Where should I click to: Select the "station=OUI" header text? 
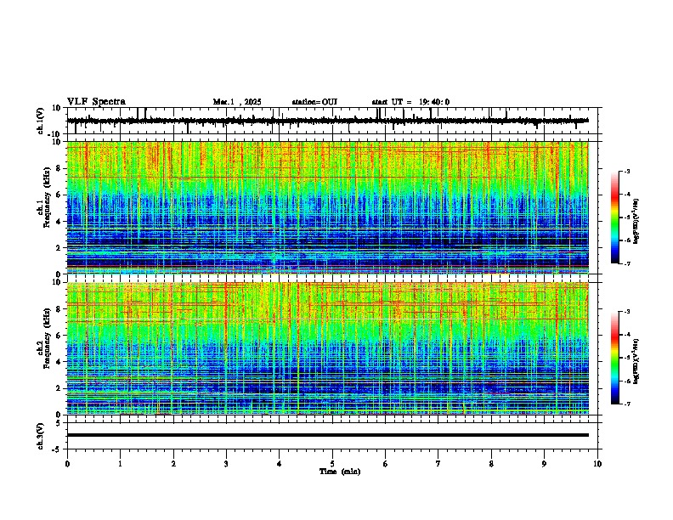pos(314,102)
